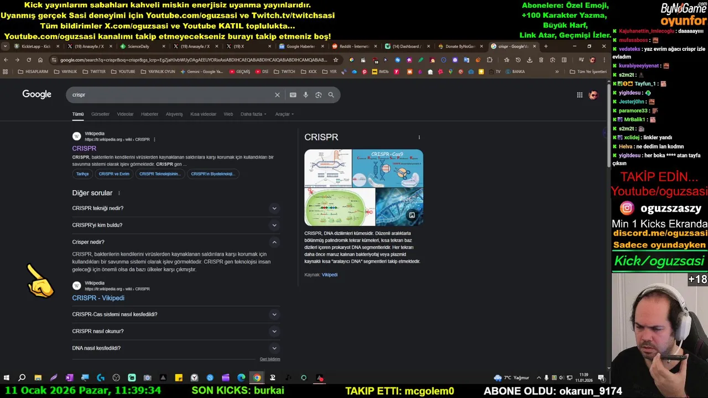Image resolution: width=708 pixels, height=398 pixels.
Task: Open Windows notification center icon
Action: point(601,378)
